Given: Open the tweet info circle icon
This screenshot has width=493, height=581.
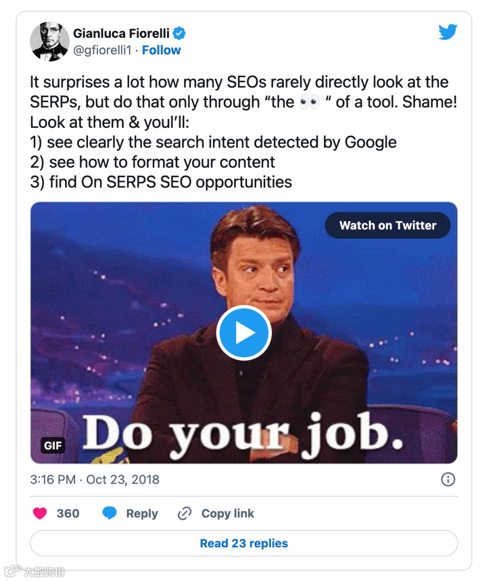Looking at the screenshot, I should [447, 480].
